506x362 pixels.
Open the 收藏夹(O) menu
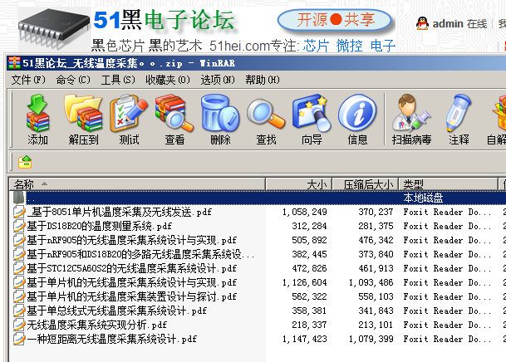point(168,80)
